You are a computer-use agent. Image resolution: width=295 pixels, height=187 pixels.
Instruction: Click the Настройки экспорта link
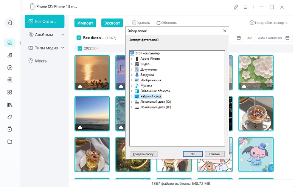coord(269,23)
